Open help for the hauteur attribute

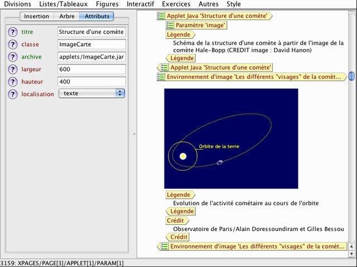pos(12,82)
